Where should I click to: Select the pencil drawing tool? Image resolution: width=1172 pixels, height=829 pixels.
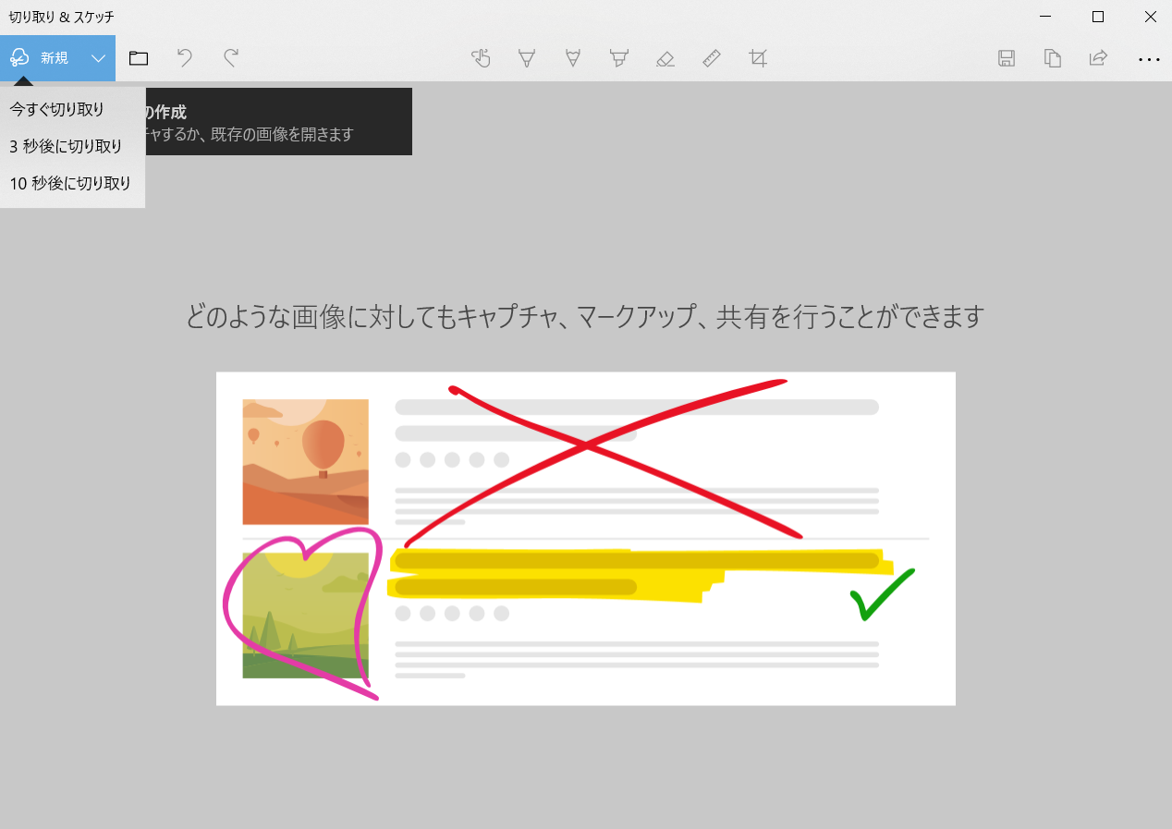573,58
